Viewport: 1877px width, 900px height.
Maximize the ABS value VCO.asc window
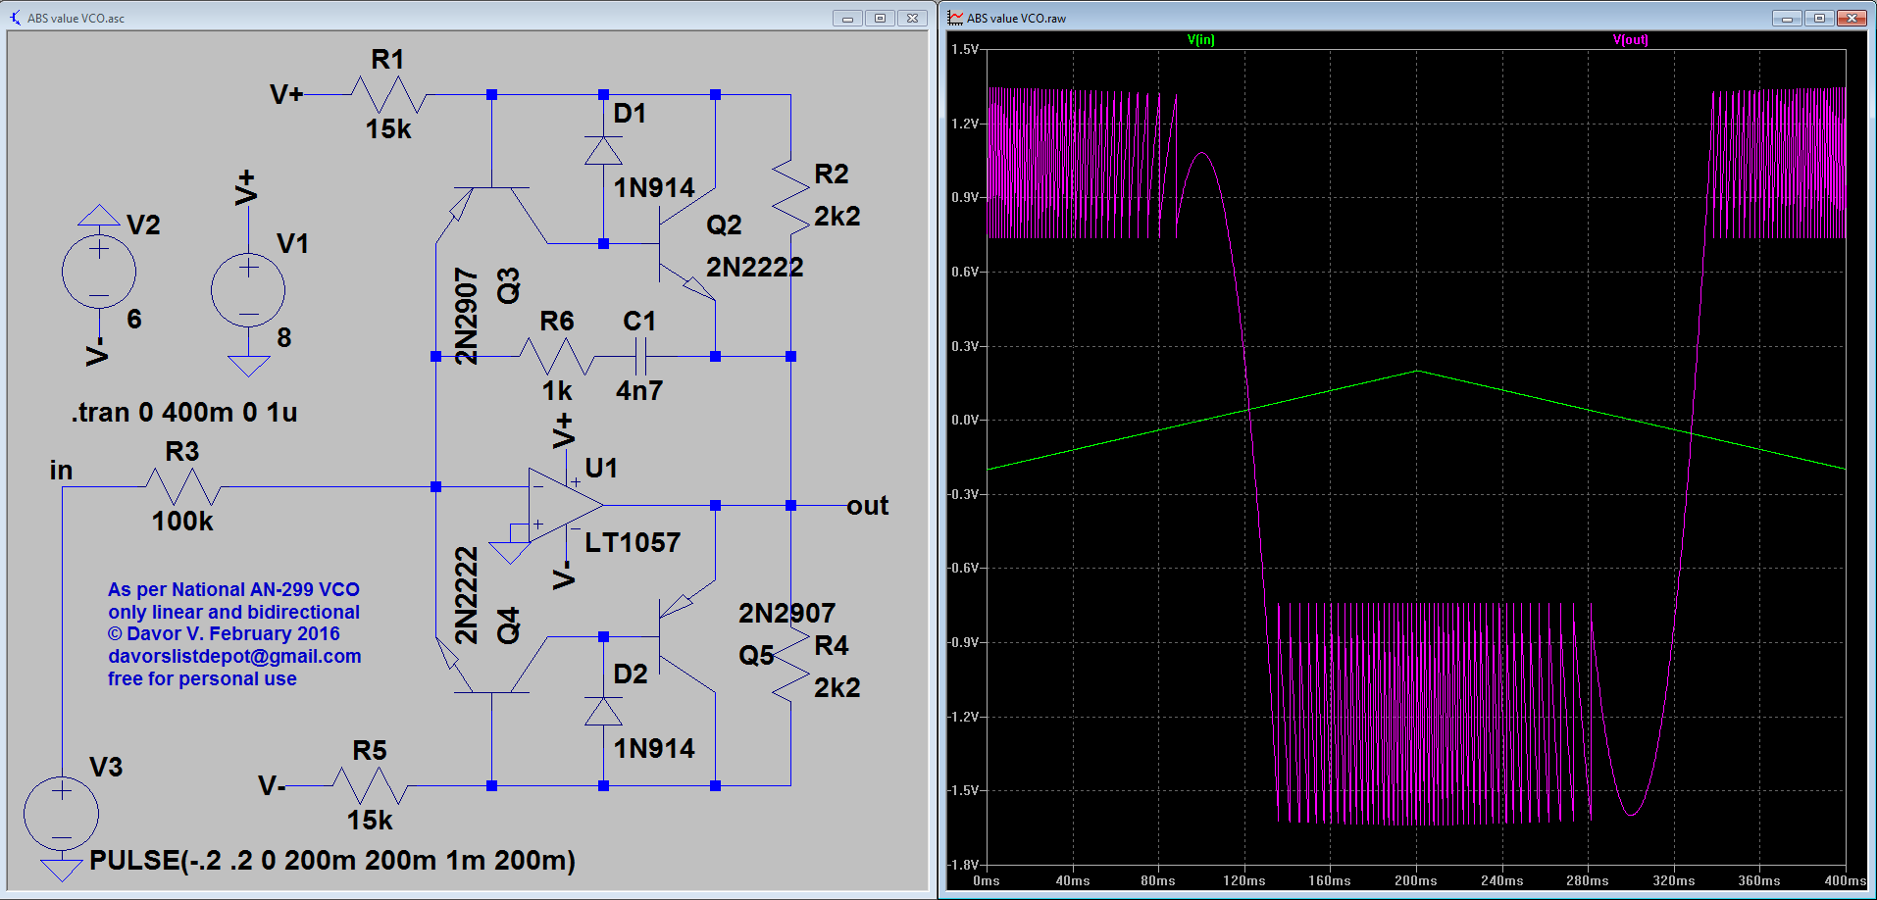pyautogui.click(x=880, y=18)
